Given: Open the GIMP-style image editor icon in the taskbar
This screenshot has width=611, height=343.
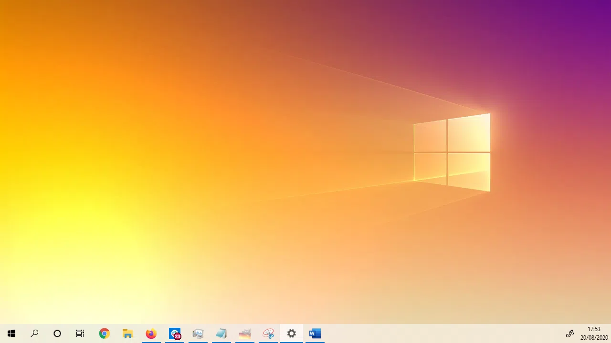Looking at the screenshot, I should coord(244,333).
